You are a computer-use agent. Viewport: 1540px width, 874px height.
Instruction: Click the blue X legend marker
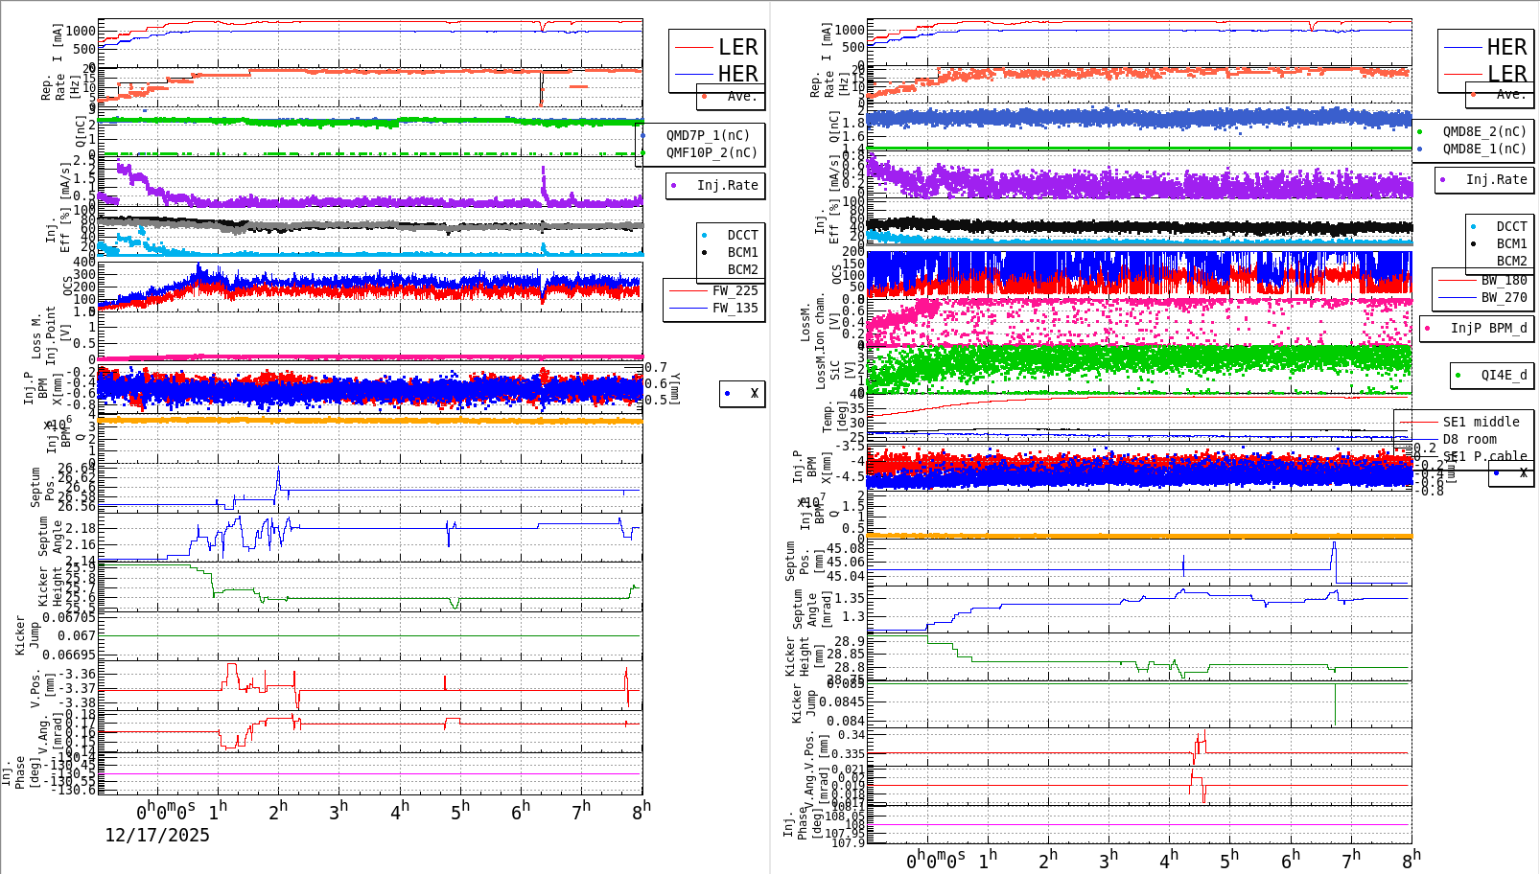click(x=729, y=393)
